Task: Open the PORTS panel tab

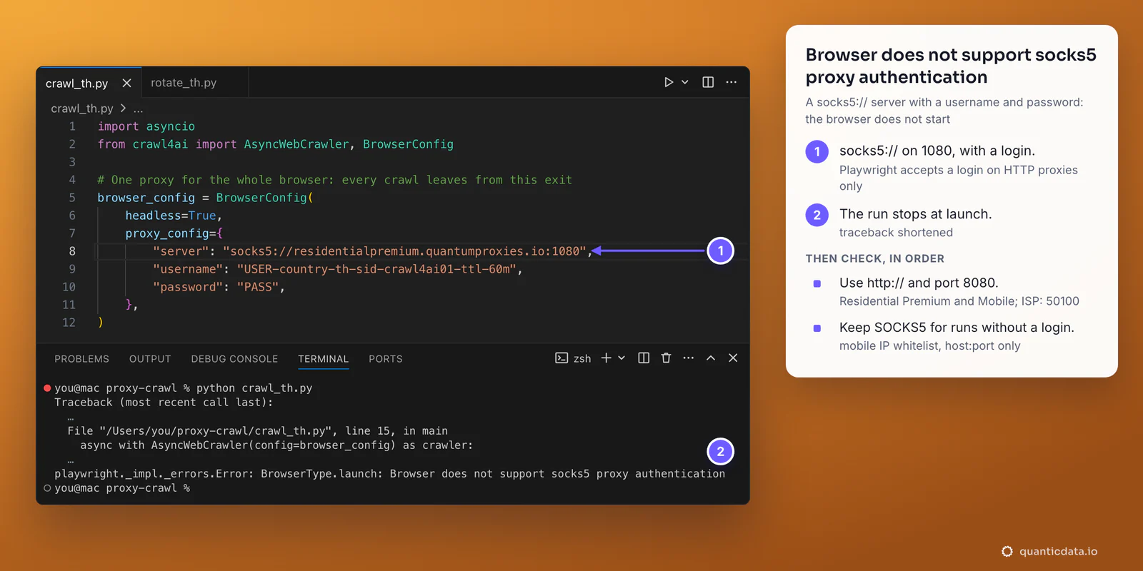Action: pyautogui.click(x=386, y=359)
